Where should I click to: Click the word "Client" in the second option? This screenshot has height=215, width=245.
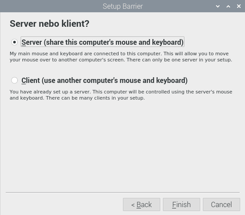[x=31, y=80]
